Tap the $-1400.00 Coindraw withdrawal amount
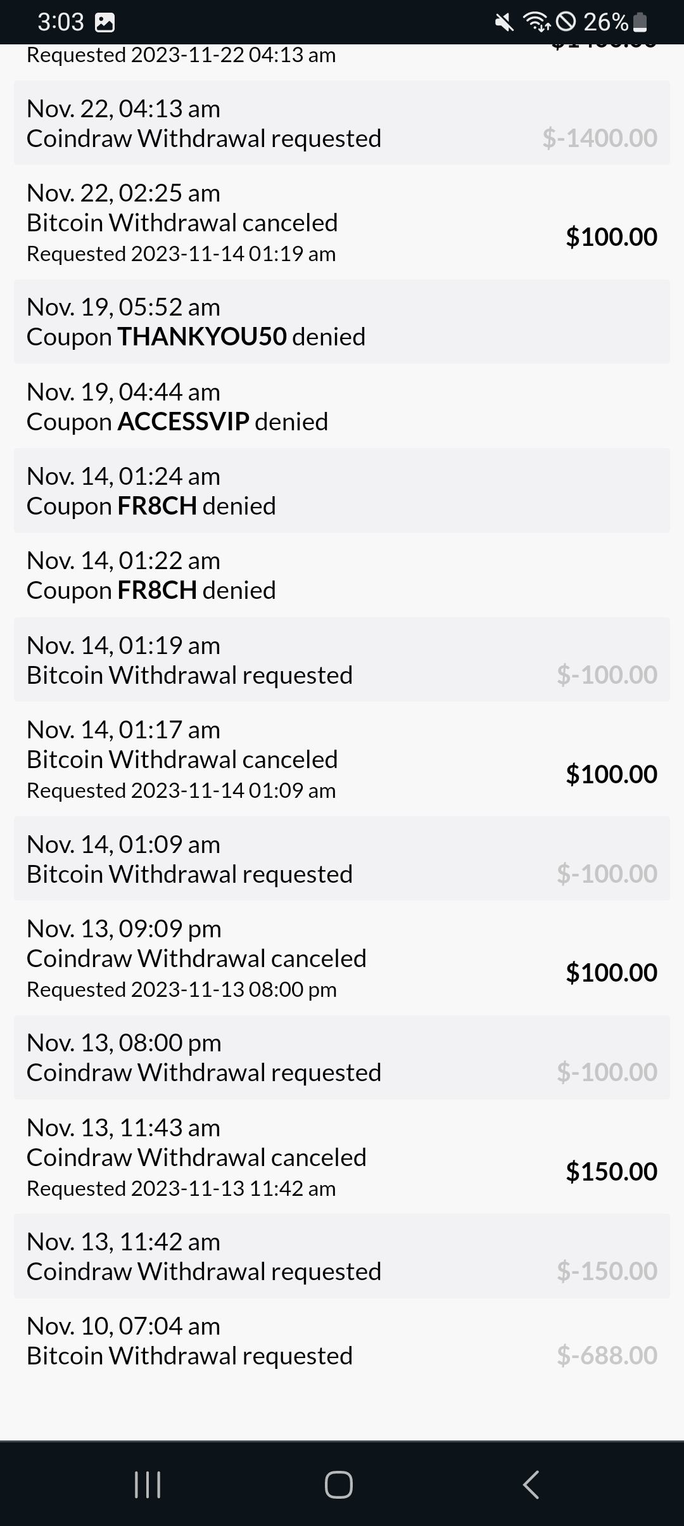Image resolution: width=684 pixels, height=1526 pixels. (x=600, y=138)
